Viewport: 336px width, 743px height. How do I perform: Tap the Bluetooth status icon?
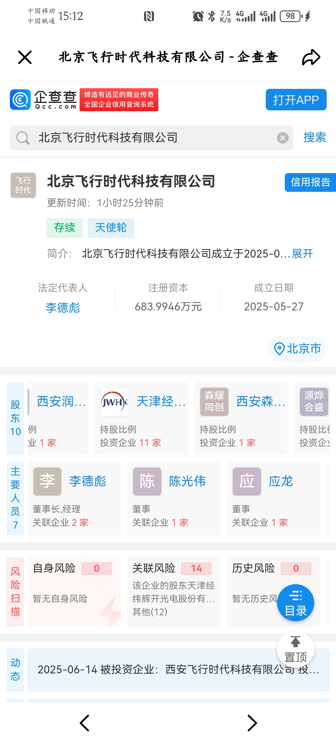pyautogui.click(x=211, y=16)
